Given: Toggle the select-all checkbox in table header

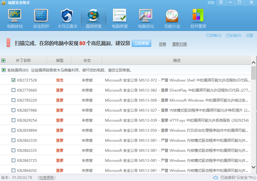Looking at the screenshot, I should pos(4,61).
